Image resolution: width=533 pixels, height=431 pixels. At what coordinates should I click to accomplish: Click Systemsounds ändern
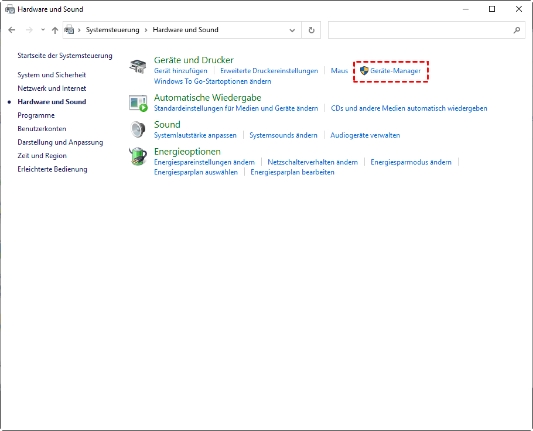click(283, 135)
